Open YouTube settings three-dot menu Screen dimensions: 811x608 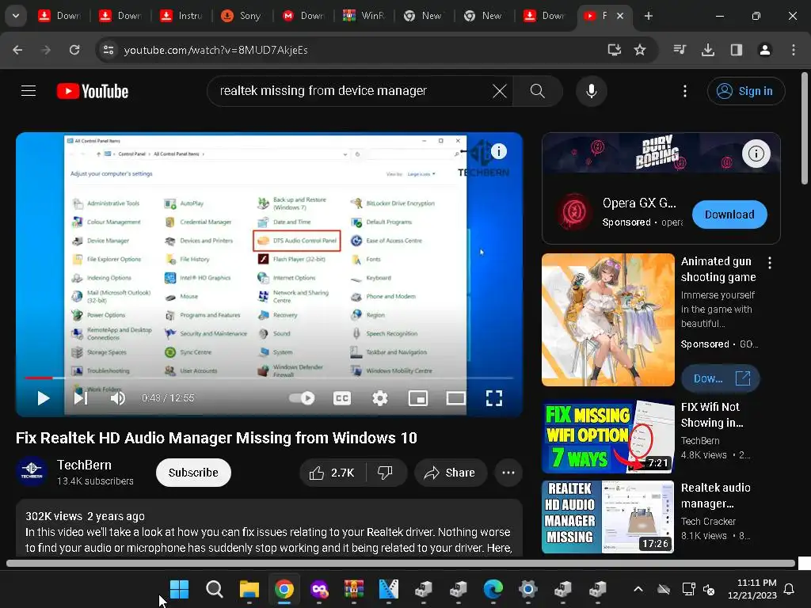click(685, 91)
